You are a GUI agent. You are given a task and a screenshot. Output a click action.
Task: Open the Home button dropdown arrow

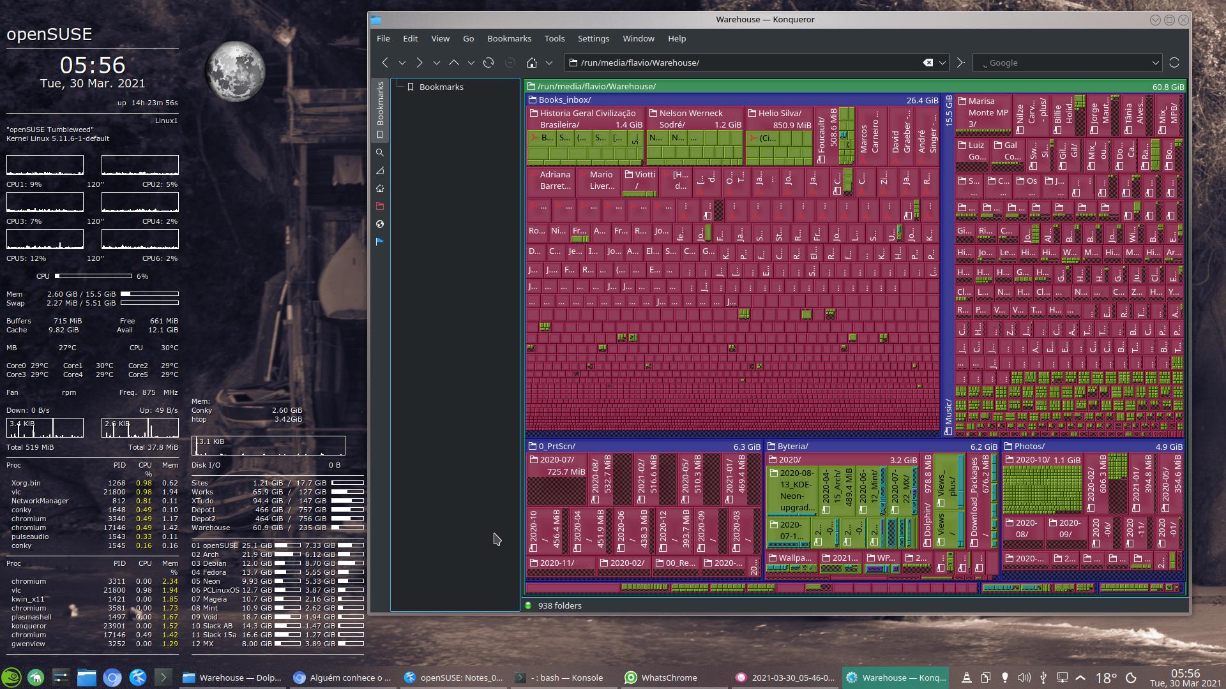[x=549, y=63]
